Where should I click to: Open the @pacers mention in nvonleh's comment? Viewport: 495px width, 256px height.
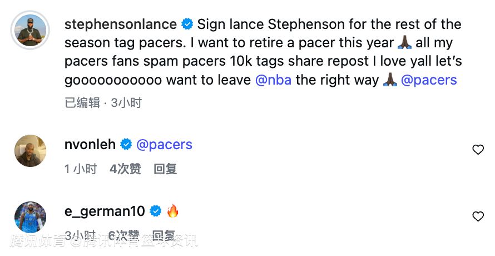tap(164, 145)
